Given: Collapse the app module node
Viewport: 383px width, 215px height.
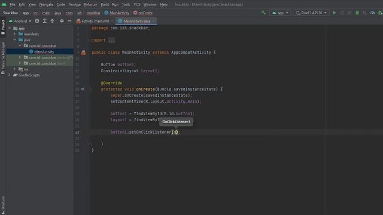Looking at the screenshot, I should pyautogui.click(x=10, y=28).
